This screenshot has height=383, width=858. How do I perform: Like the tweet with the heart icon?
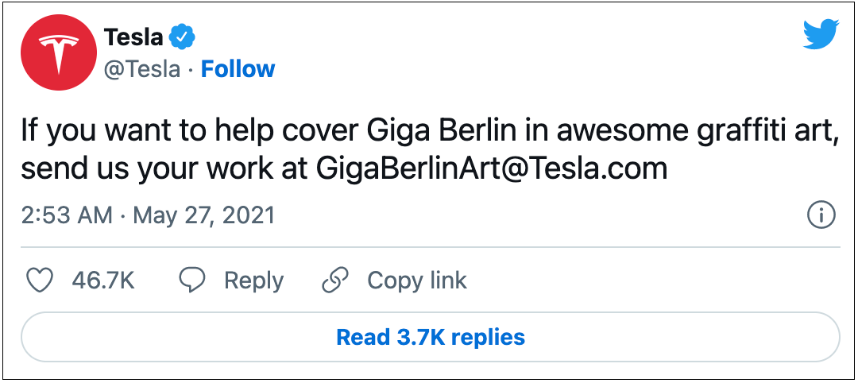pos(39,280)
